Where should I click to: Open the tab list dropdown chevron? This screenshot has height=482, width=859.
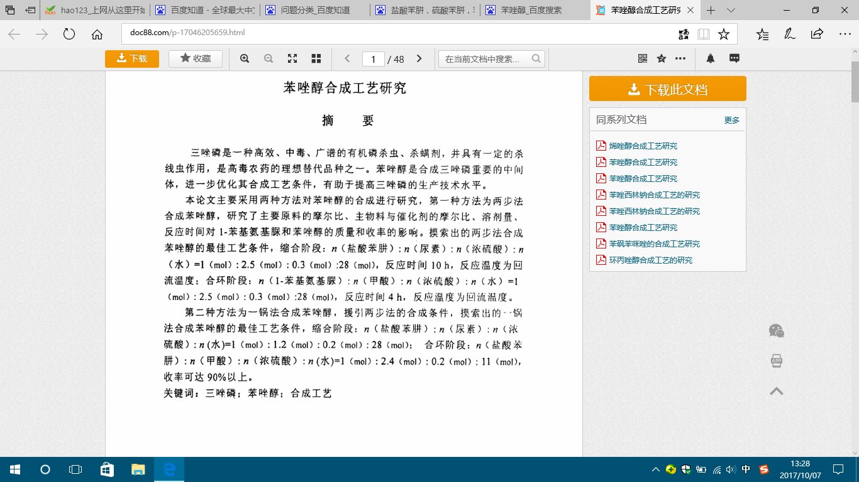(731, 10)
